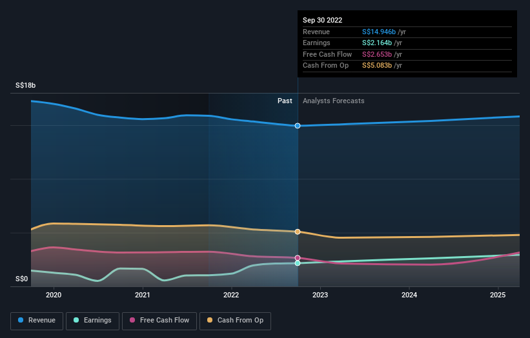This screenshot has width=530, height=338.
Task: Toggle the Revenue legend series
Action: pos(37,321)
